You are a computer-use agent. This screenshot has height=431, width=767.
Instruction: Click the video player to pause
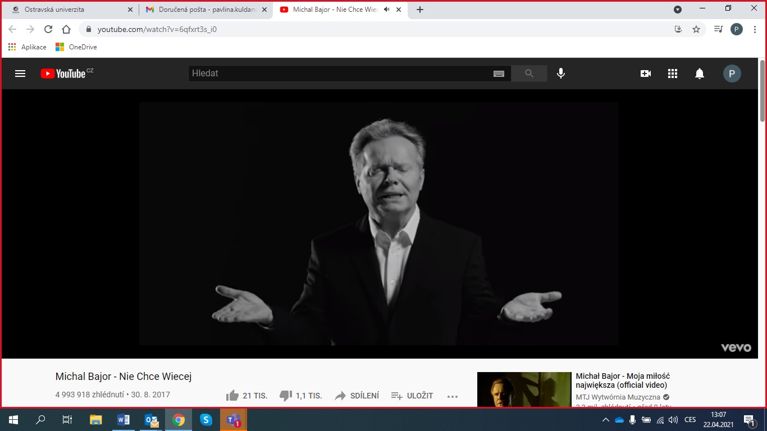click(378, 223)
